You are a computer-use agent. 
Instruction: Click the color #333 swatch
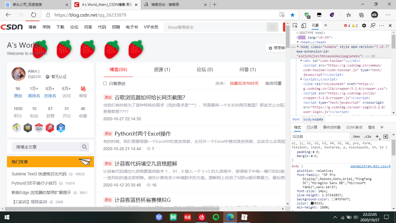pos(312,203)
